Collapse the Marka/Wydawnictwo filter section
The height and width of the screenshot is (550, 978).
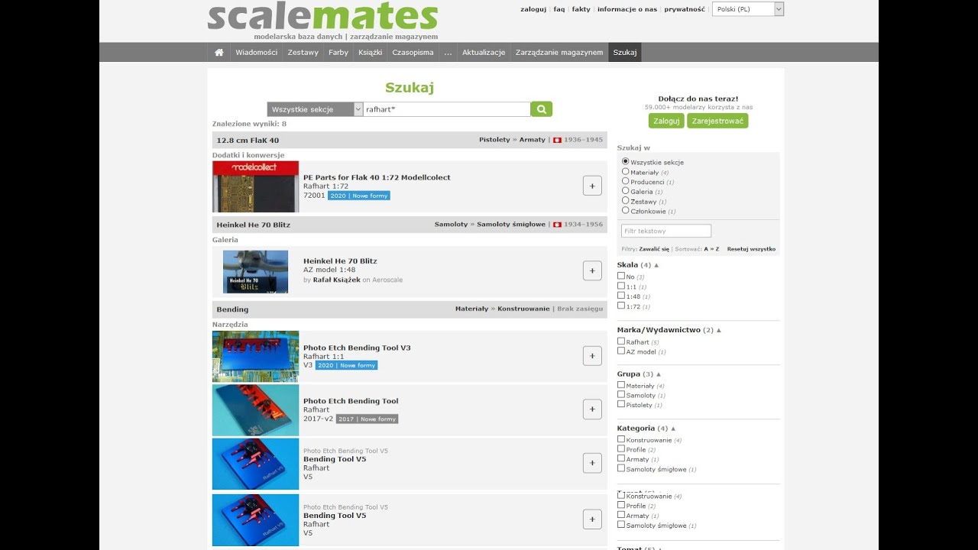coord(719,330)
